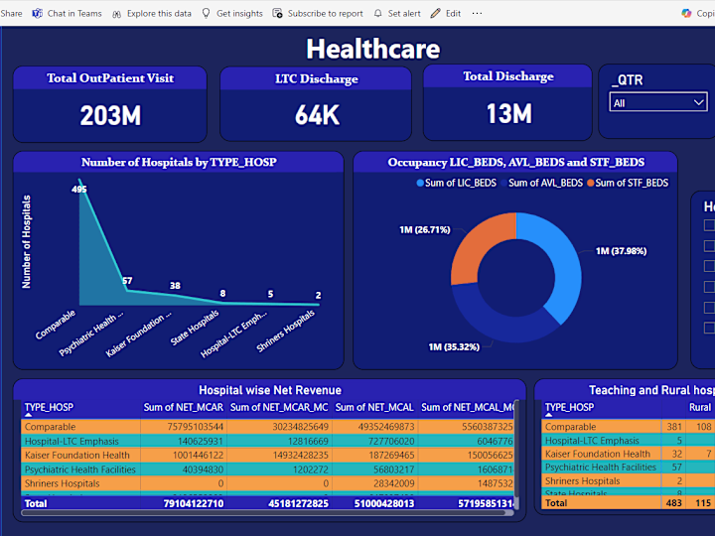Click the Number of Hospitals by TYPE_HOSP title
This screenshot has width=715, height=536.
[x=179, y=162]
